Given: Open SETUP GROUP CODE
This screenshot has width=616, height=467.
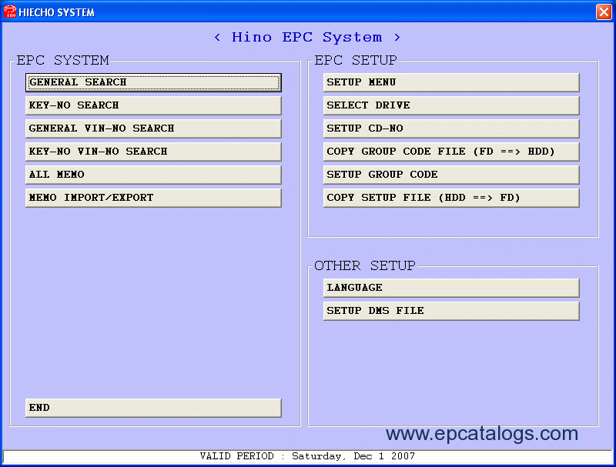Looking at the screenshot, I should (x=451, y=175).
